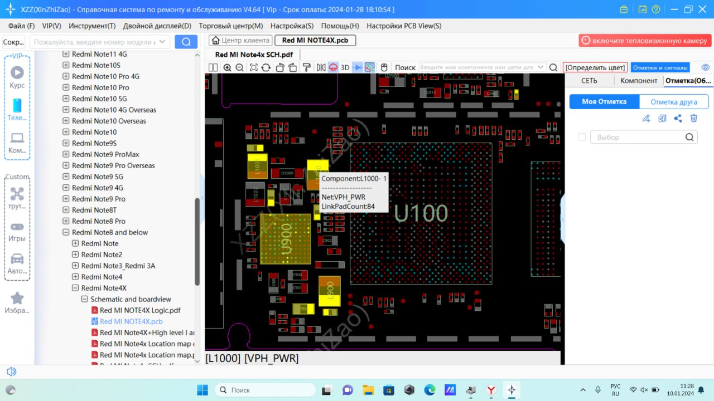Image resolution: width=714 pixels, height=401 pixels.
Task: Open the Двойной дисплей(D) menu
Action: coord(157,26)
